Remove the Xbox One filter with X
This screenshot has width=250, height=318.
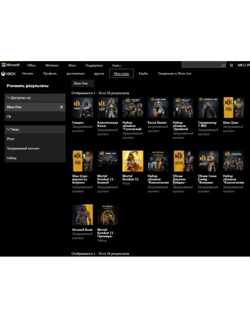(x=61, y=107)
